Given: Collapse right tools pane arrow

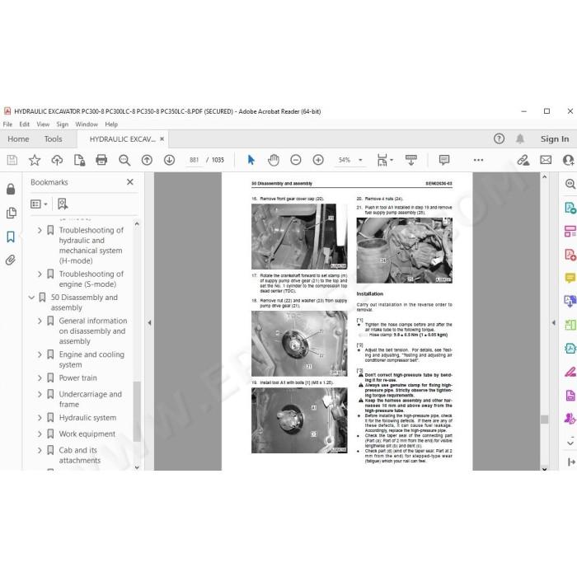Looking at the screenshot, I should point(554,323).
